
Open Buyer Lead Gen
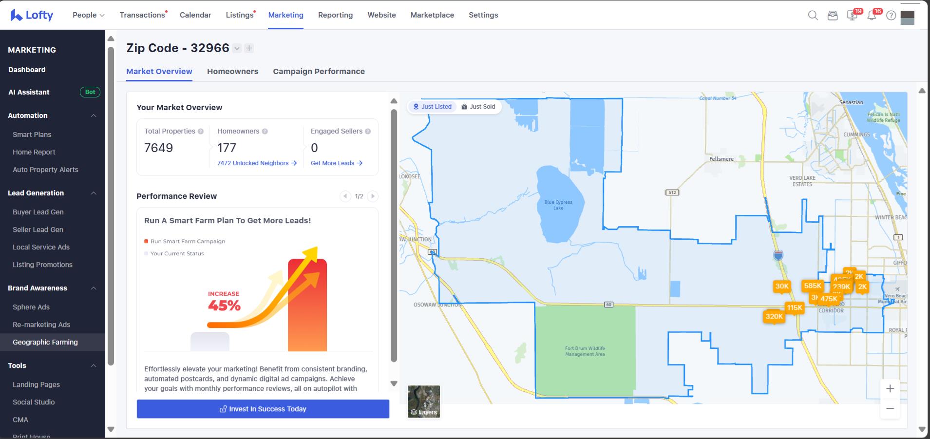[x=38, y=212]
